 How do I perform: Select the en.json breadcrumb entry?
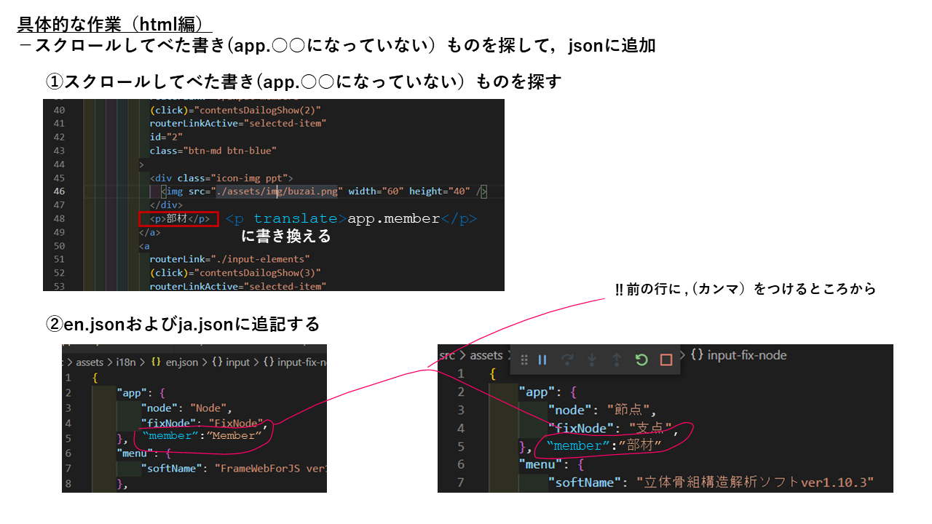(x=181, y=361)
